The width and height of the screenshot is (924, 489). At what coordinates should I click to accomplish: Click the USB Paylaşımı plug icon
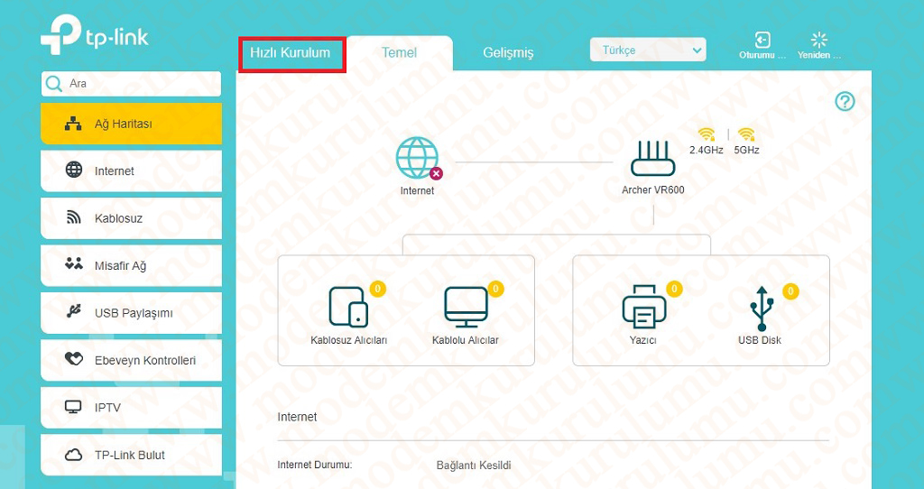pos(74,311)
